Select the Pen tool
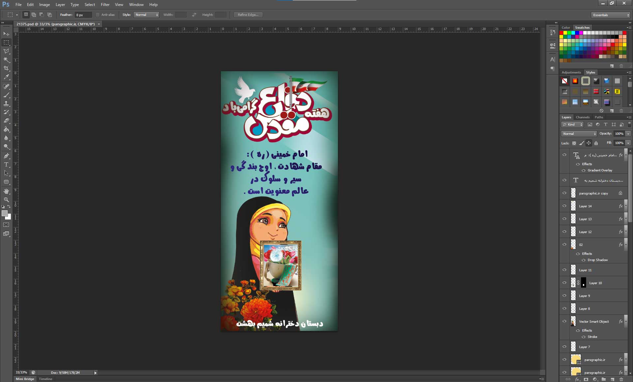Viewport: 633px width, 382px height. pyautogui.click(x=6, y=156)
